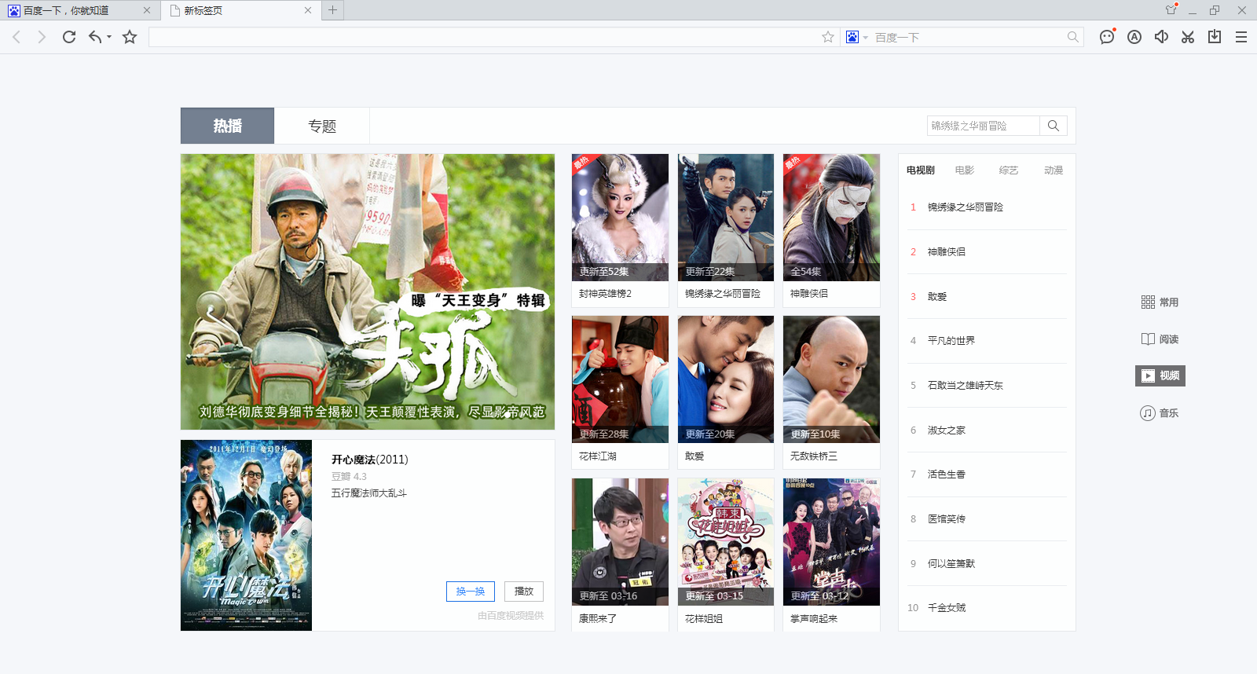Select the 视频 play icon sidebar item
Image resolution: width=1257 pixels, height=674 pixels.
coord(1160,375)
